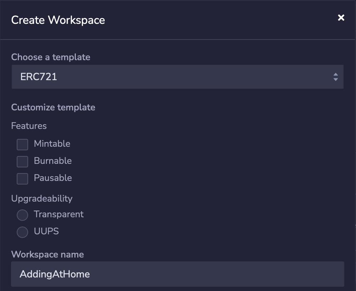
Task: Click the "Customize template" heading
Action: click(53, 108)
